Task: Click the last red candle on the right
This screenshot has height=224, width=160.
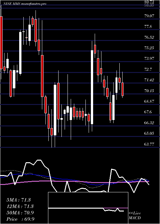Action: click(x=123, y=89)
